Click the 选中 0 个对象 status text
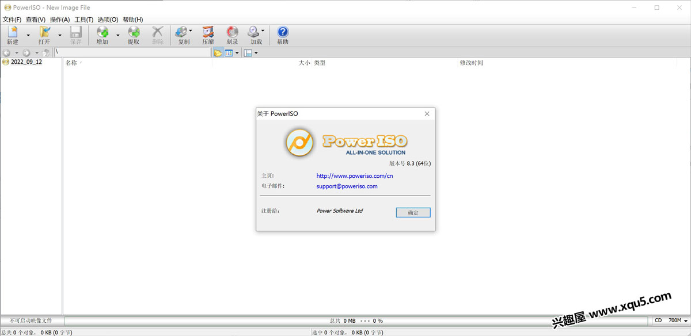Screen dimensions: 691x336 (x=347, y=332)
